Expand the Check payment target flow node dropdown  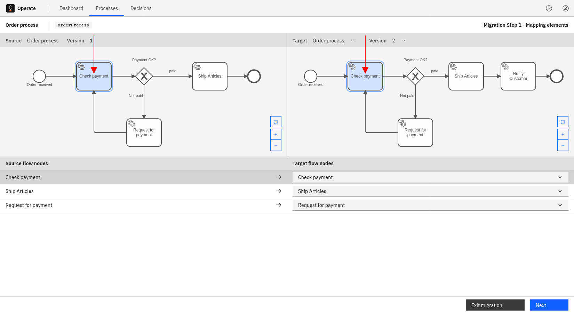click(x=560, y=177)
